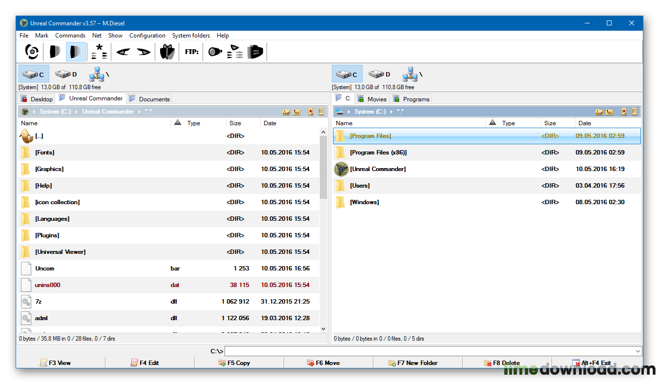The image size is (659, 384).
Task: Select drive C button in the right panel
Action: (347, 74)
